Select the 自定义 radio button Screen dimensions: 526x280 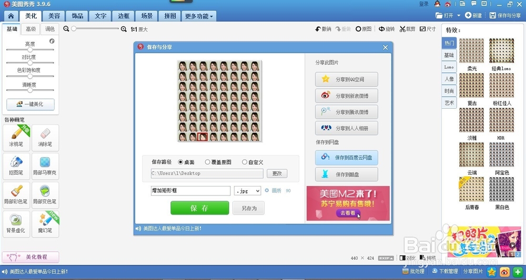(245, 162)
